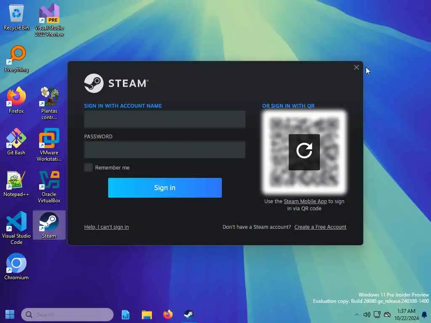The image size is (431, 323).
Task: Select the Oracle VirtualBox desktop icon
Action: pyautogui.click(x=49, y=187)
